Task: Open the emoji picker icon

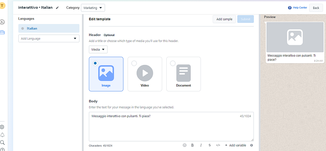Action: coord(185,145)
